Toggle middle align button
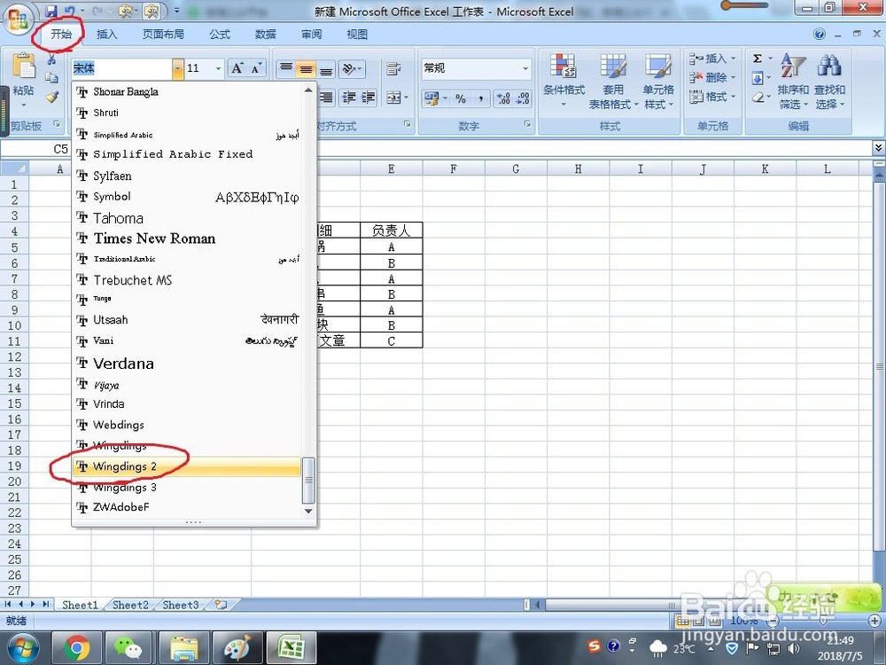886x665 pixels. tap(306, 69)
